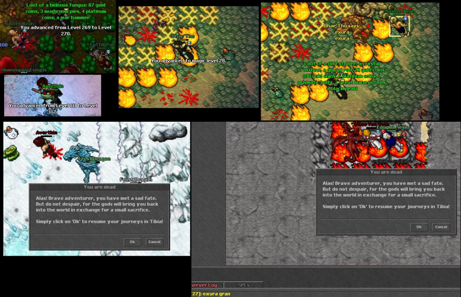
Task: Confirm Ok in the Dragon Lord death dialog
Action: click(419, 227)
